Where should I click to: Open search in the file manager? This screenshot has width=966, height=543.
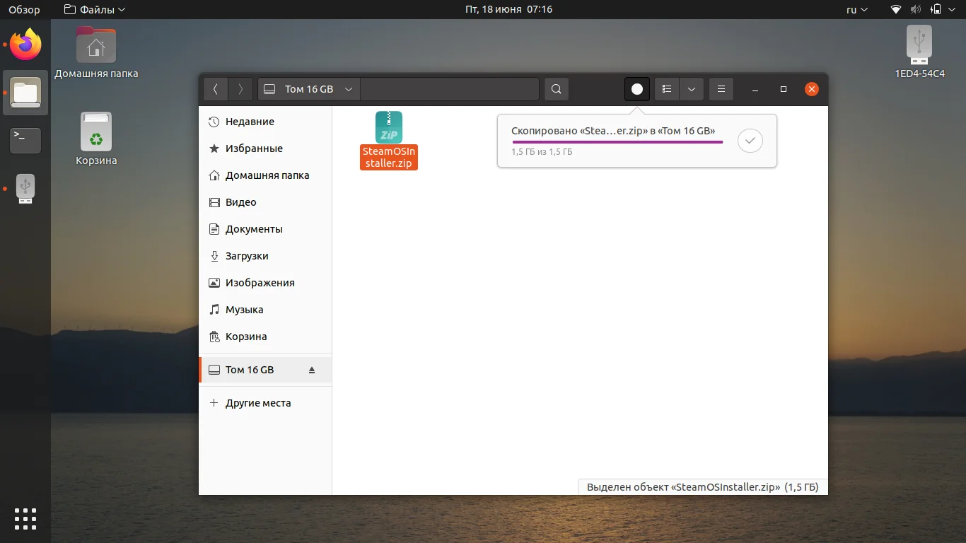click(x=557, y=89)
